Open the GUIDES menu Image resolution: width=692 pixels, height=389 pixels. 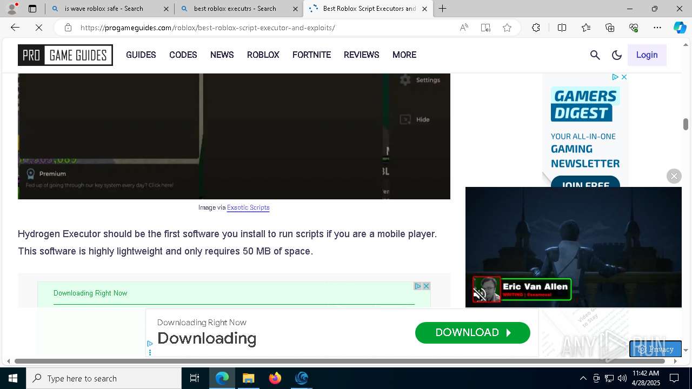click(x=141, y=55)
